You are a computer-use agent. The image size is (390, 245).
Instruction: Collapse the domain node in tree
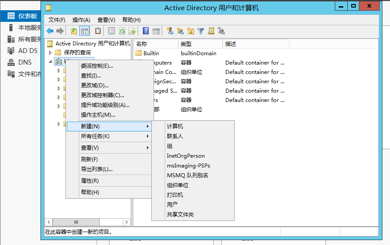50,61
